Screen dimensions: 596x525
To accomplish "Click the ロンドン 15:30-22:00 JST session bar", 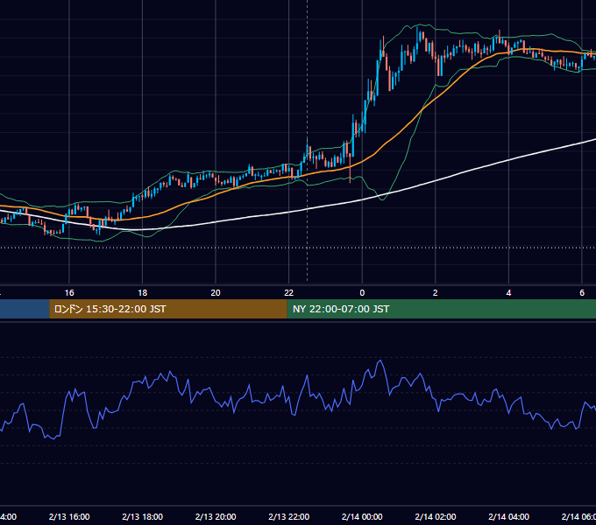I will pos(168,309).
